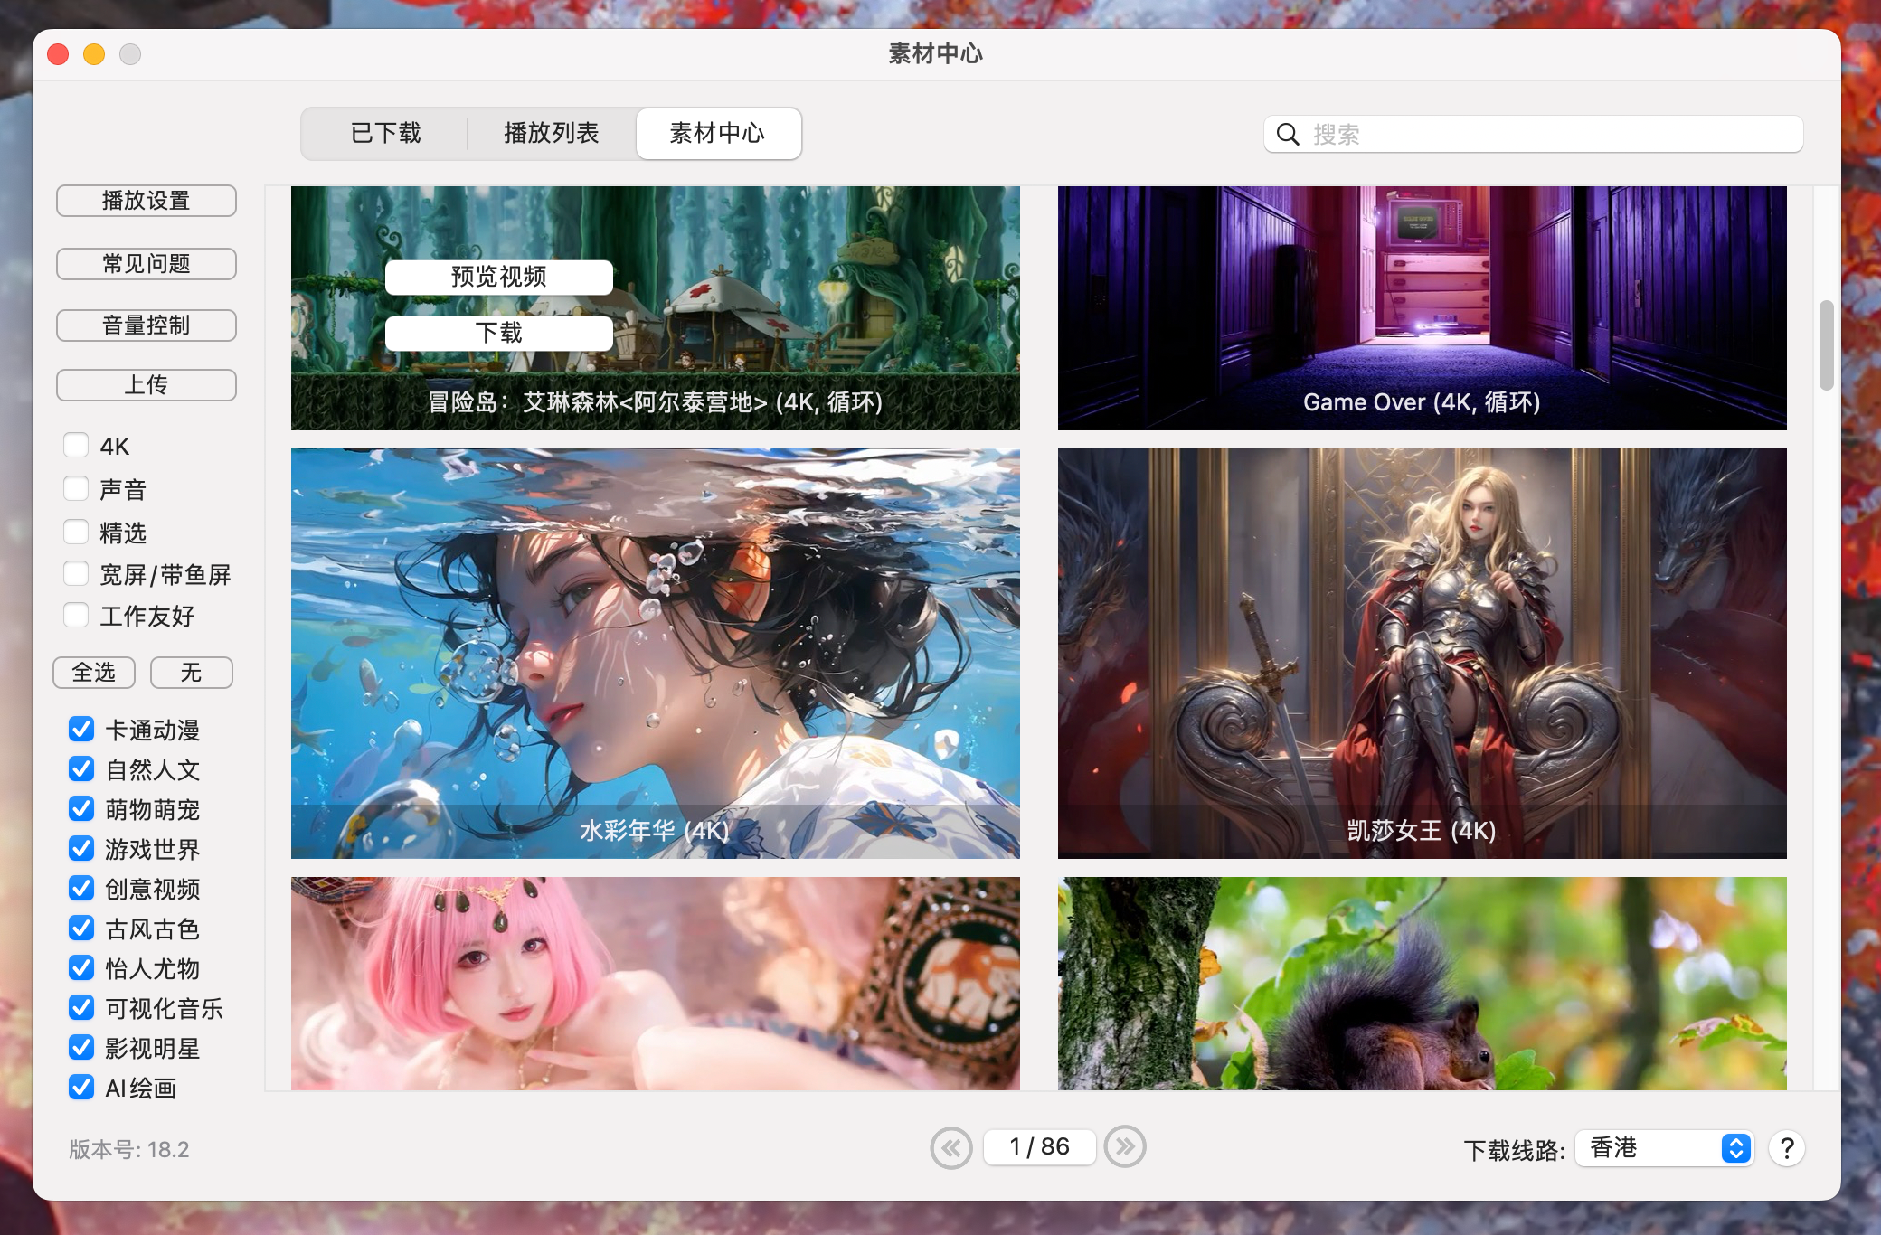Screen dimensions: 1881x1235
Task: Click the 上传 button
Action: tap(147, 383)
